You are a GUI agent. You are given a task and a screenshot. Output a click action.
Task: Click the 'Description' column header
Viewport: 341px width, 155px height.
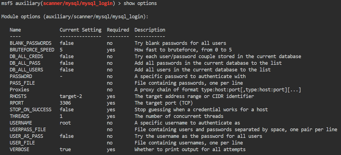(150, 30)
